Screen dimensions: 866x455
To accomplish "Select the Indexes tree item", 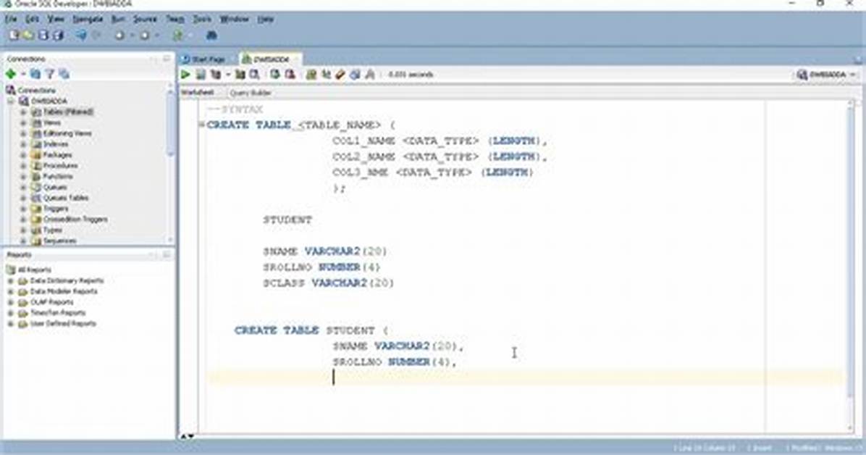I will [56, 144].
